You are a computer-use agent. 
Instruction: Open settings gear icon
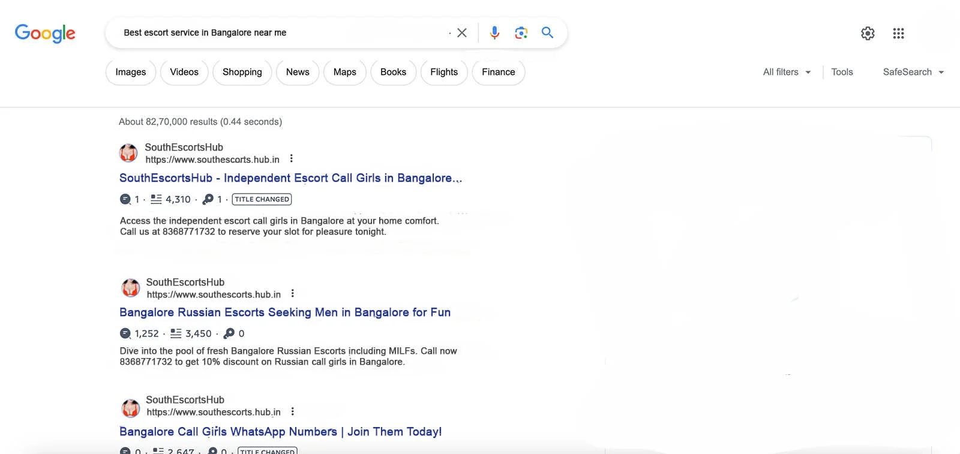tap(868, 34)
